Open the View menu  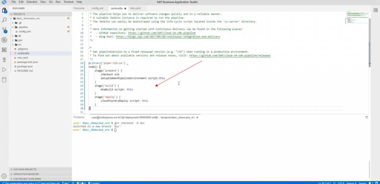click(43, 2)
